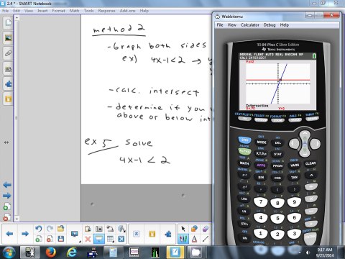Viewport: 345px width, 259px height.
Task: Go to previous page using bottom toolbar arrow
Action: click(9, 234)
